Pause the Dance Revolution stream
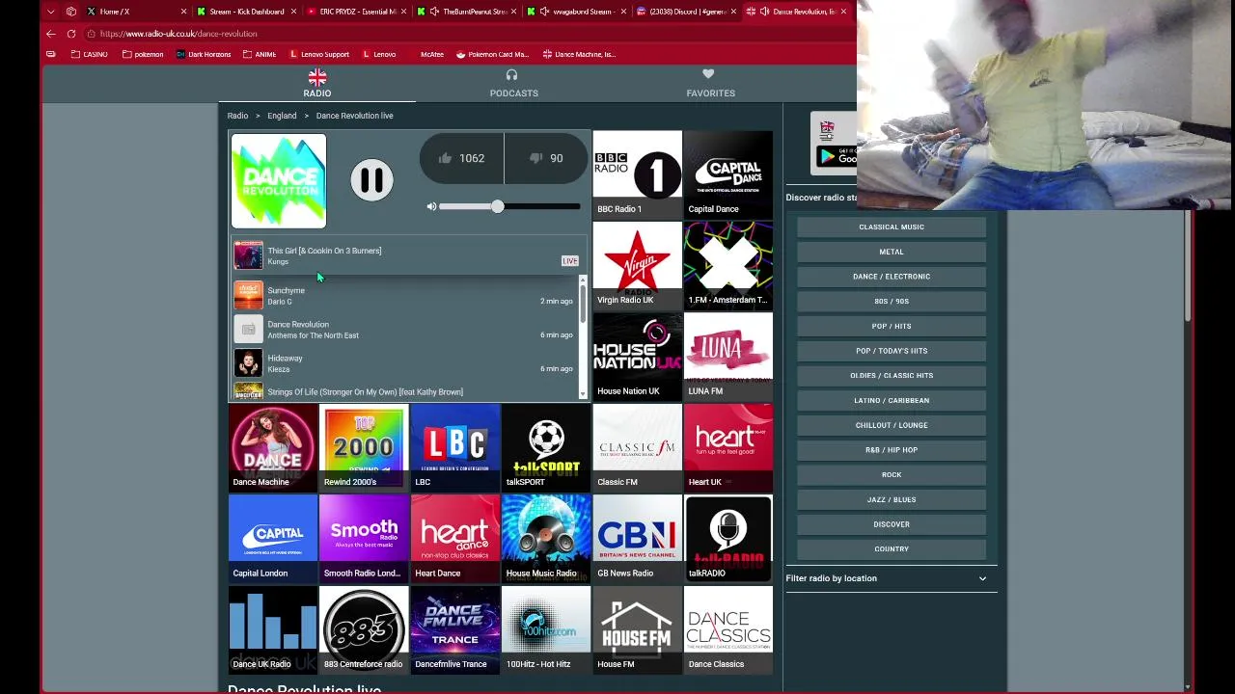 point(371,180)
